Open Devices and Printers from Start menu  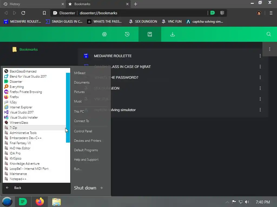tap(88, 141)
